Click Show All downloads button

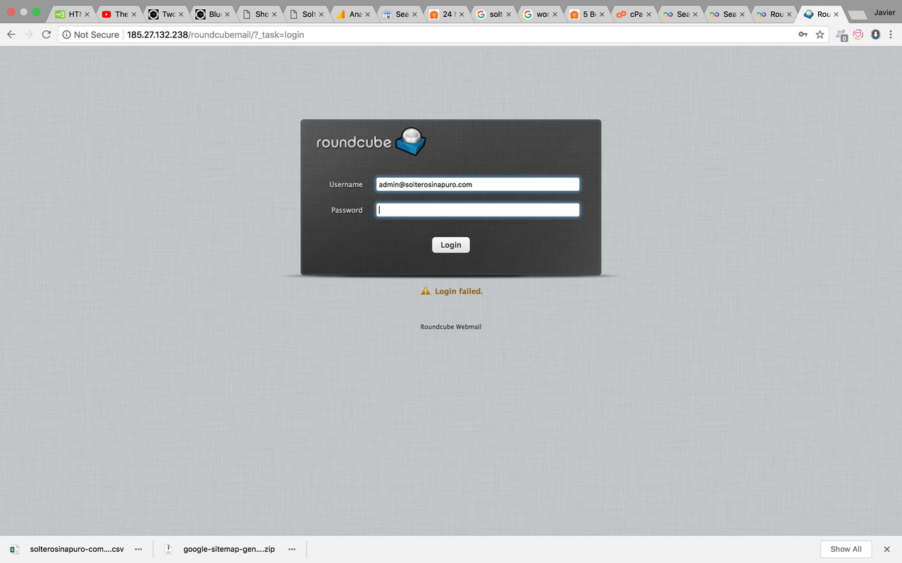(x=846, y=549)
